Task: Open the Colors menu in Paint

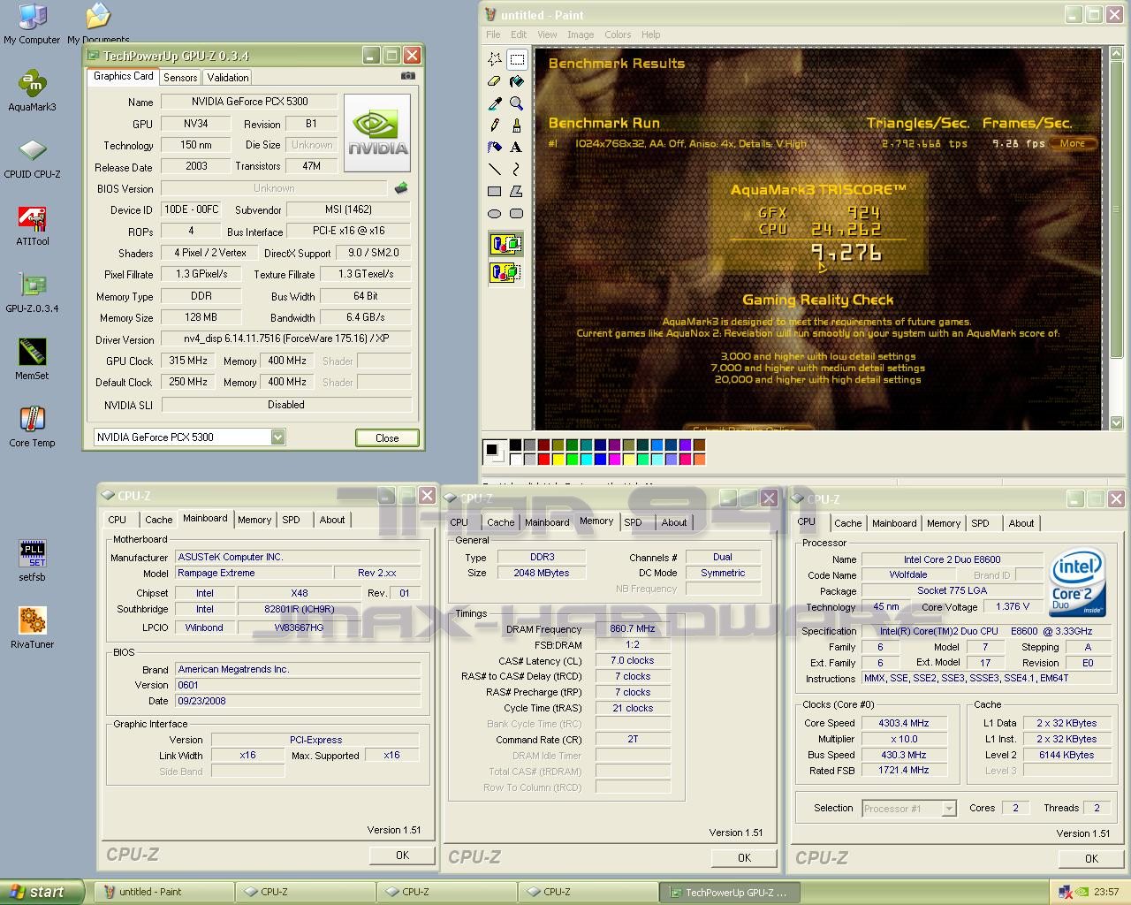Action: [618, 34]
